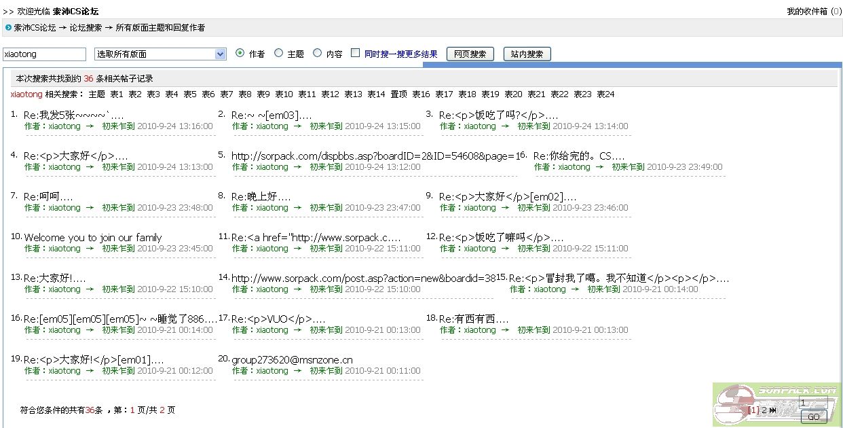Open 我的收件箱 inbox link
This screenshot has width=843, height=428.
806,11
